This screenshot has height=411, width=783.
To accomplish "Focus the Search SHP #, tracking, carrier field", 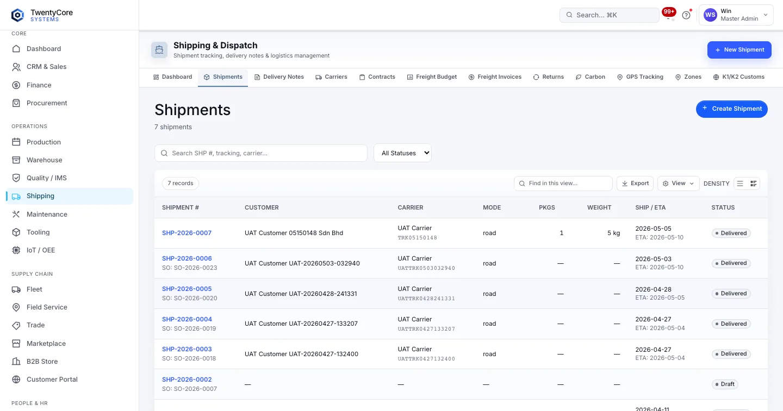I will [261, 153].
